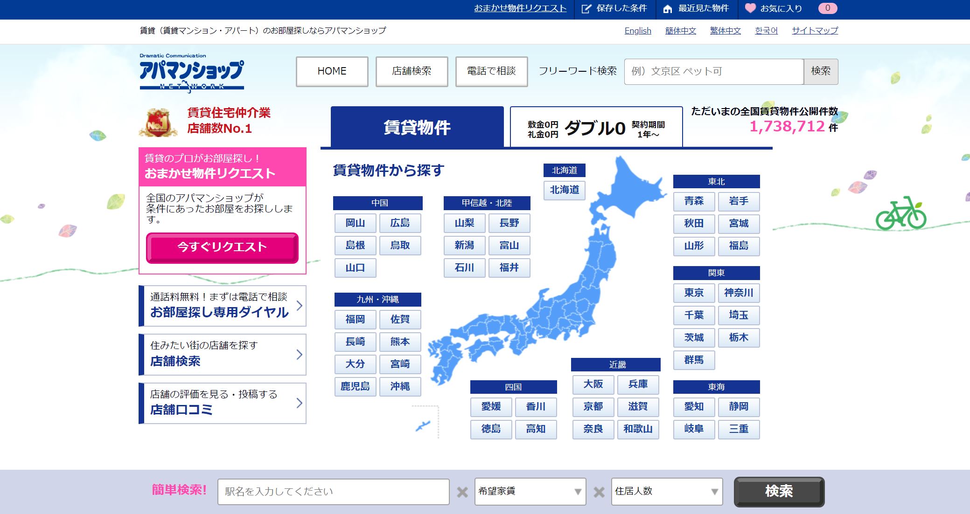Viewport: 970px width, 514px height.
Task: Open サイトマップ link
Action: tap(815, 31)
